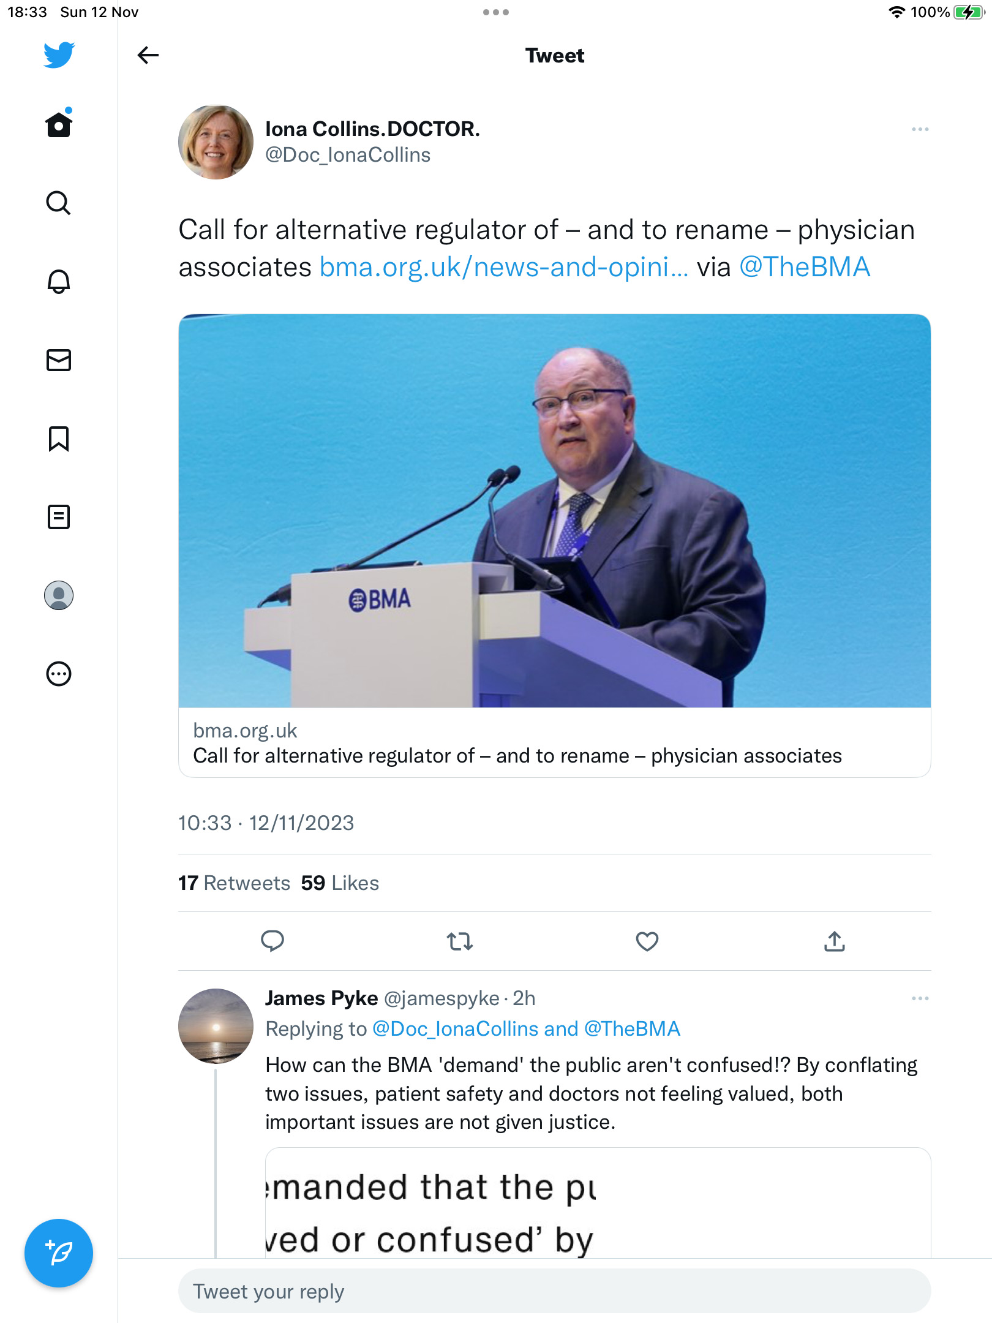This screenshot has height=1323, width=992.
Task: Open the Twitter bird logo
Action: coord(59,55)
